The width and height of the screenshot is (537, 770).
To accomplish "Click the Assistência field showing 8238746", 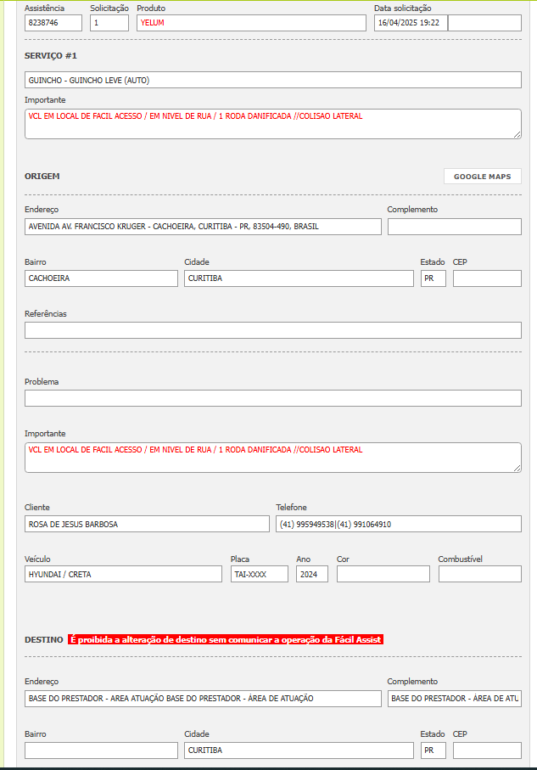I will click(x=53, y=23).
